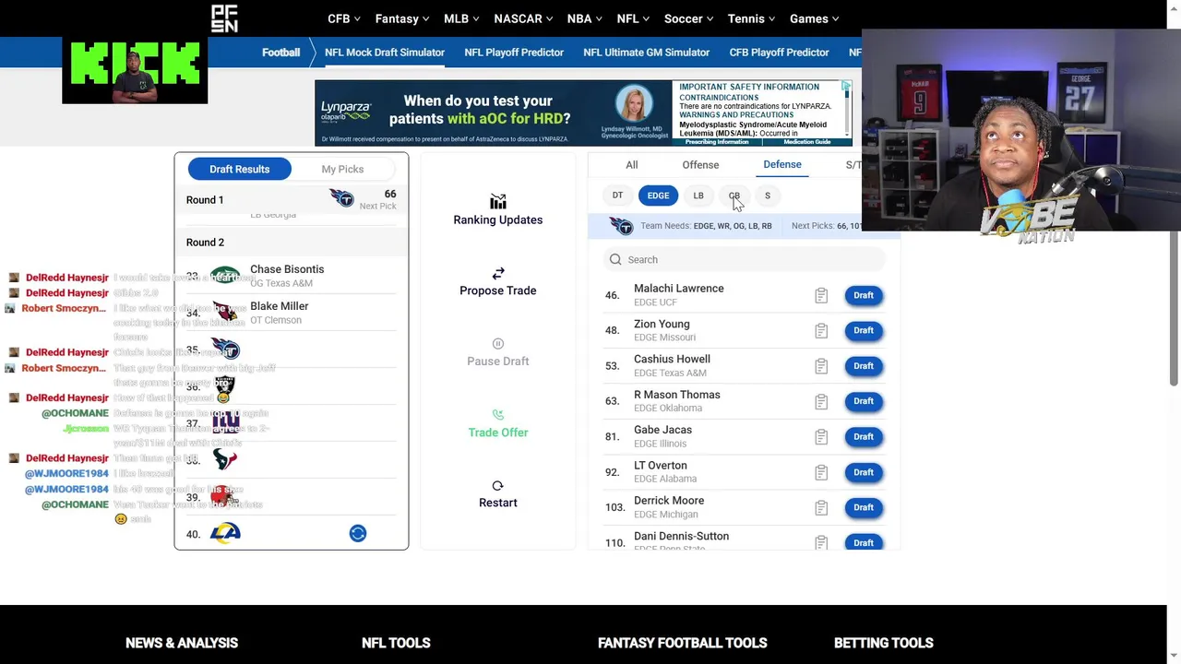Click the Titans logo beside Next Pick
This screenshot has height=664, width=1181.
pos(341,198)
